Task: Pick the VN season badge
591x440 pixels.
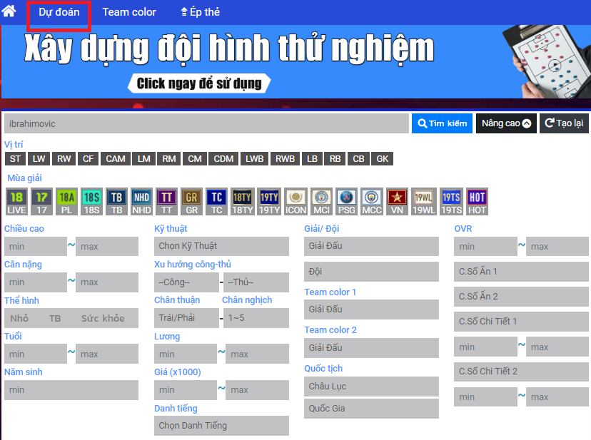Action: click(397, 202)
